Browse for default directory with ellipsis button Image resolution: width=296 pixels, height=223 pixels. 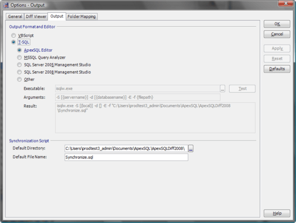pyautogui.click(x=191, y=148)
